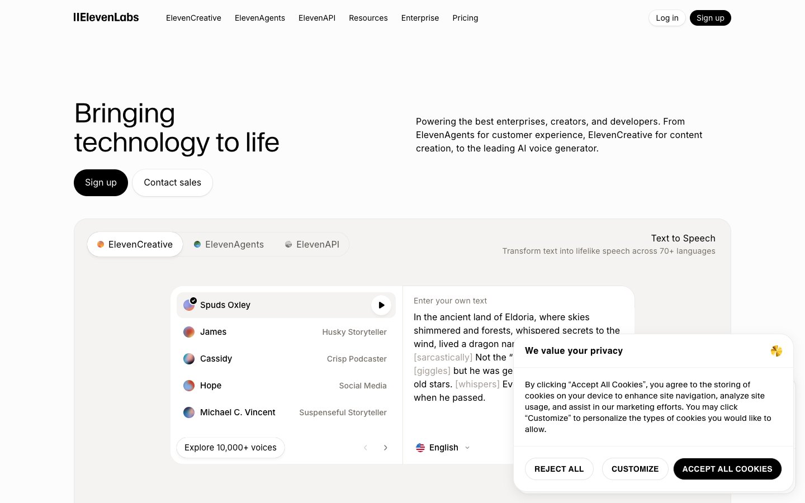This screenshot has height=503, width=805.
Task: Advance voice list with right chevron
Action: click(x=386, y=448)
